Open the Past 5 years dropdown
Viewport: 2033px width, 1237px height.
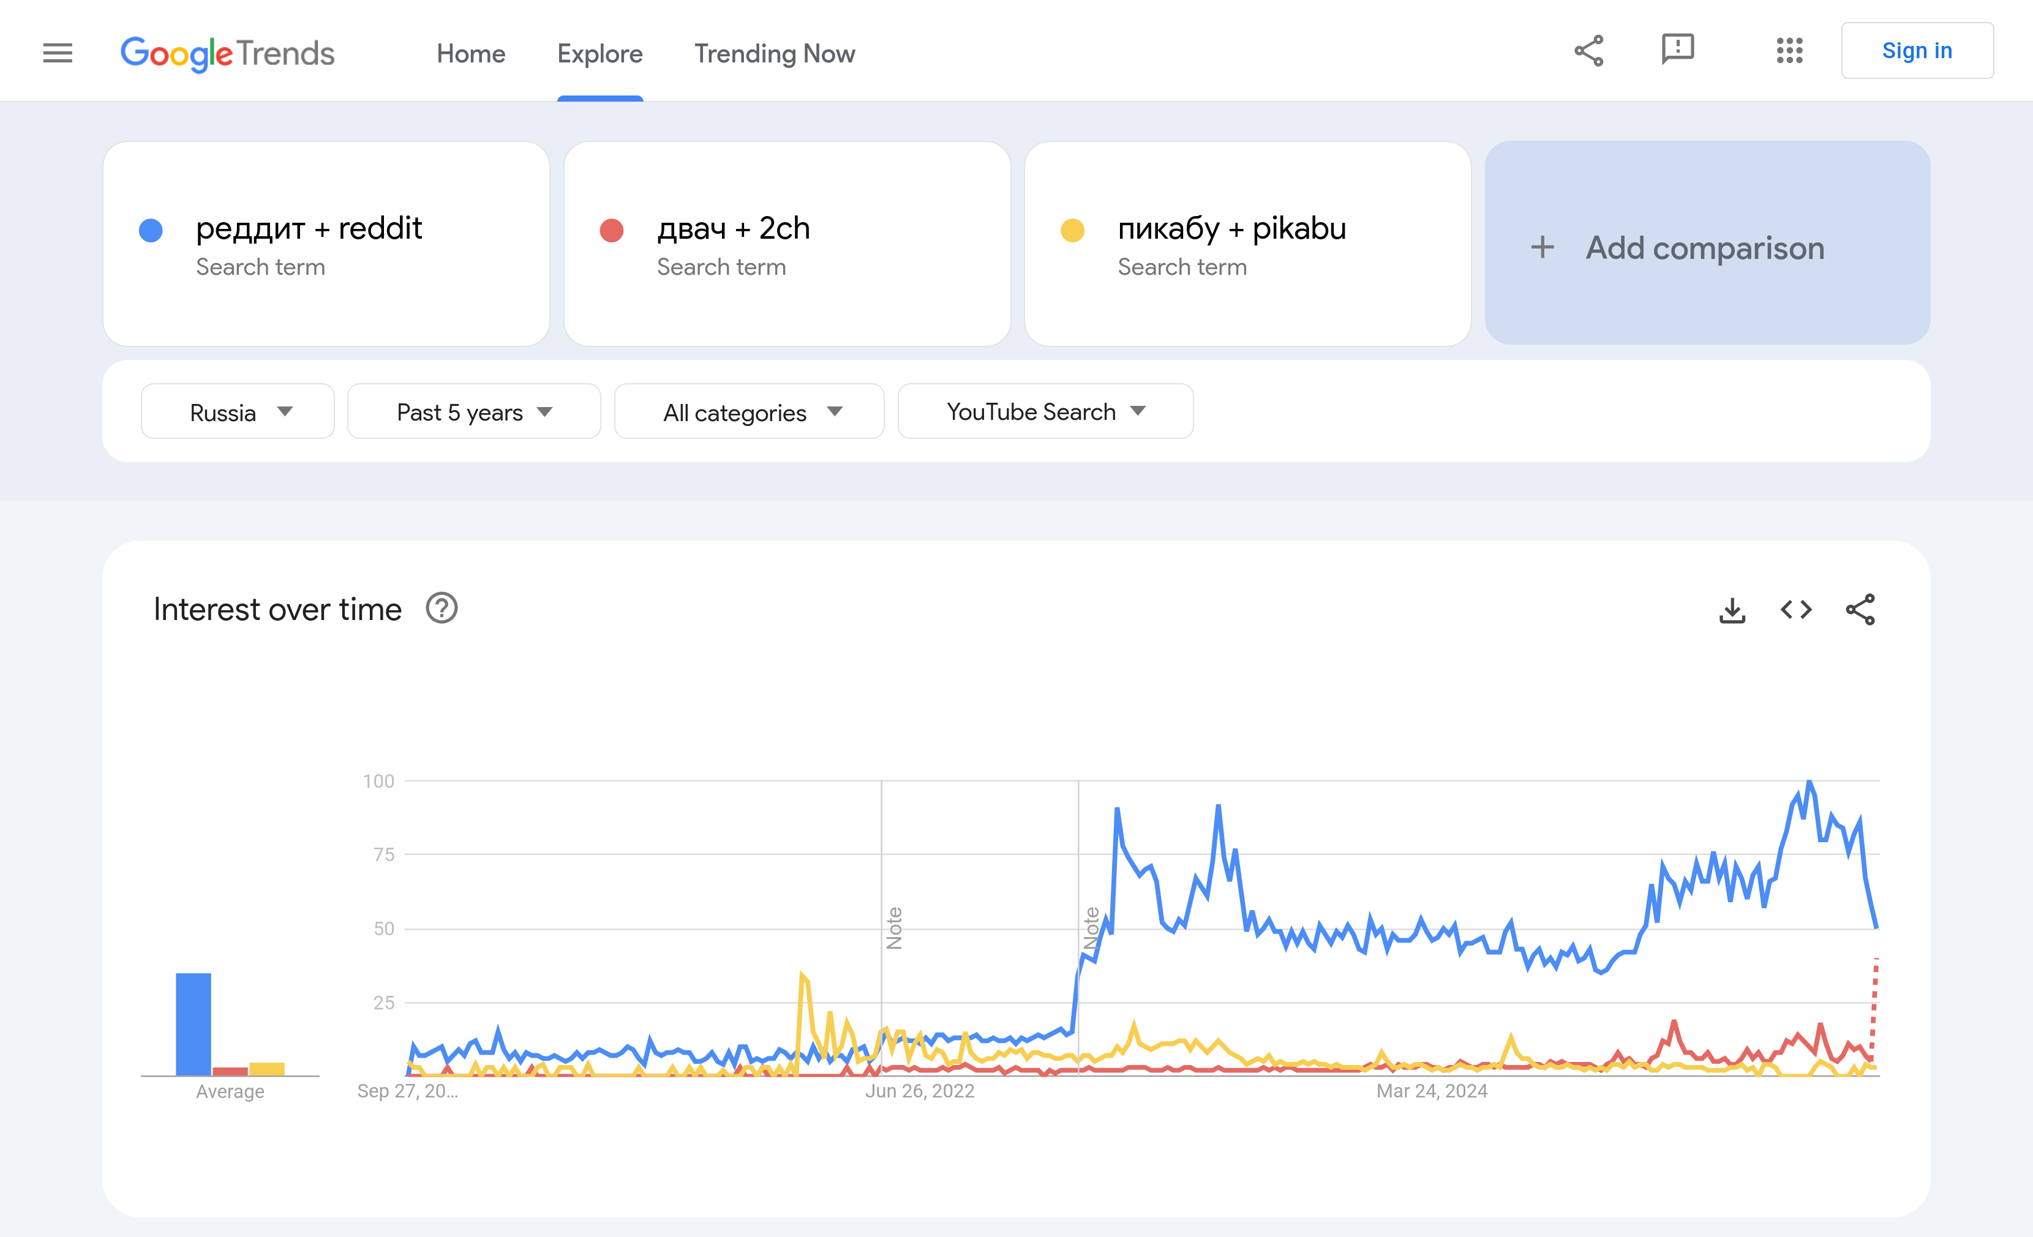(473, 411)
